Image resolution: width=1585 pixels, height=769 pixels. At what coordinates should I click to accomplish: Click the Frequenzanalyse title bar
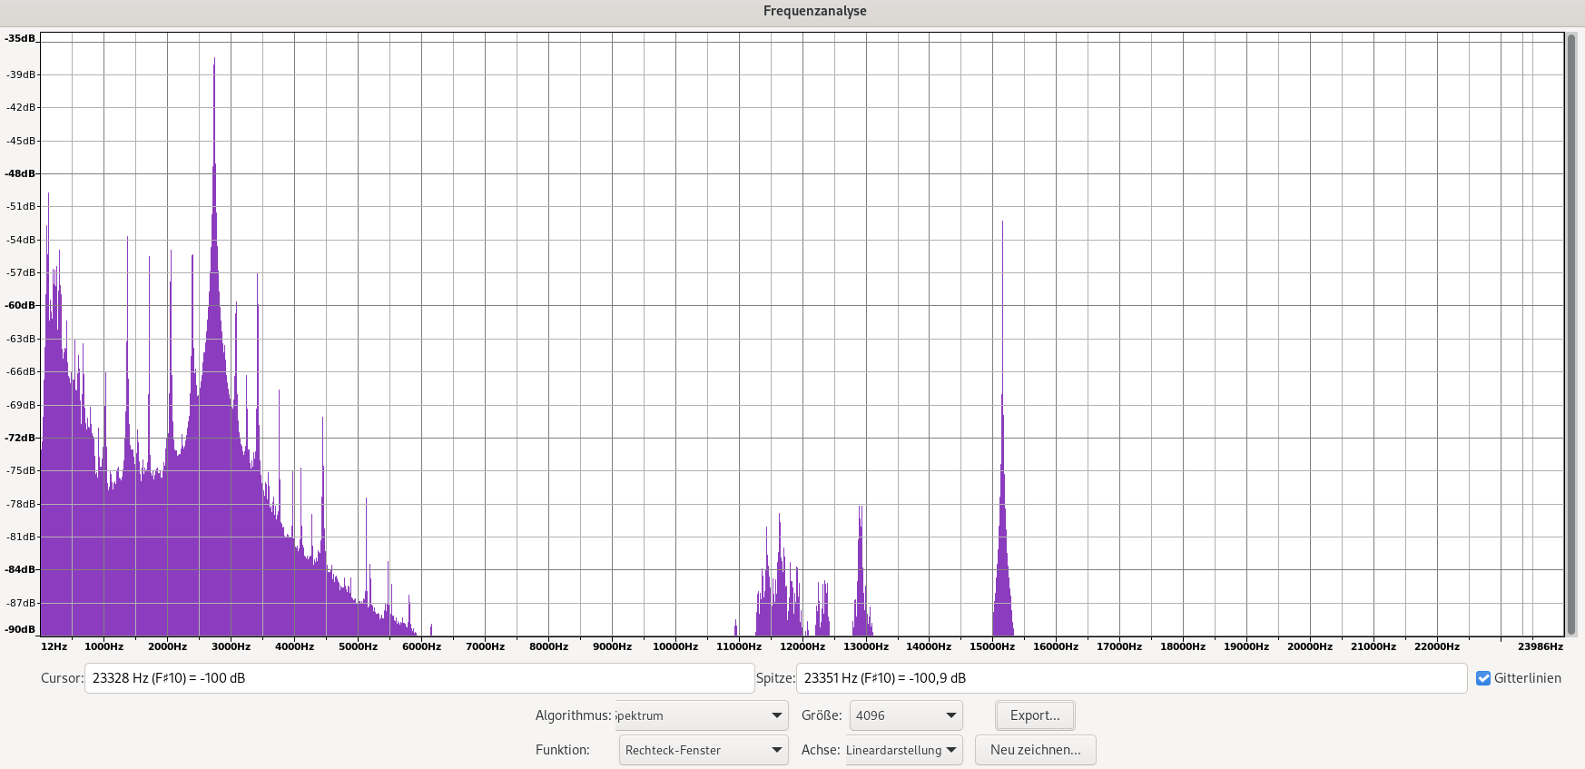pos(814,11)
